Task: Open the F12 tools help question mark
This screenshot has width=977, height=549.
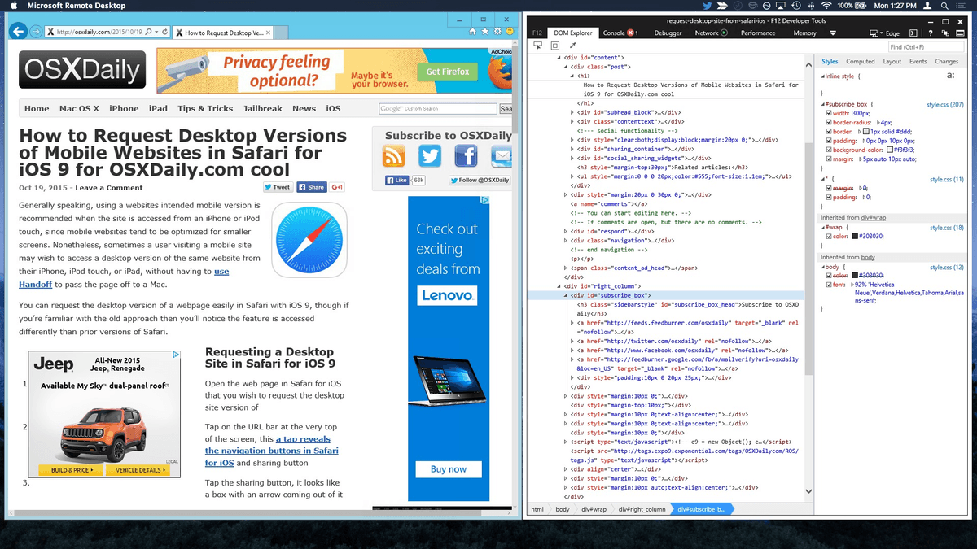Action: point(930,33)
